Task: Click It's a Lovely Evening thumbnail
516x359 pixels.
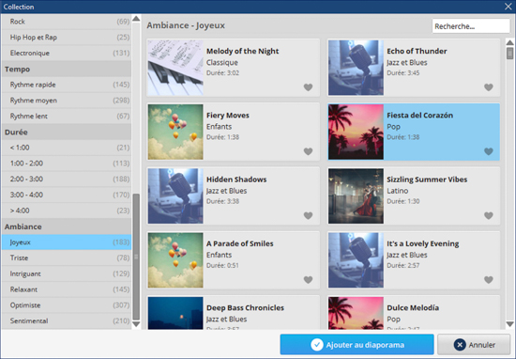Action: pyautogui.click(x=356, y=260)
